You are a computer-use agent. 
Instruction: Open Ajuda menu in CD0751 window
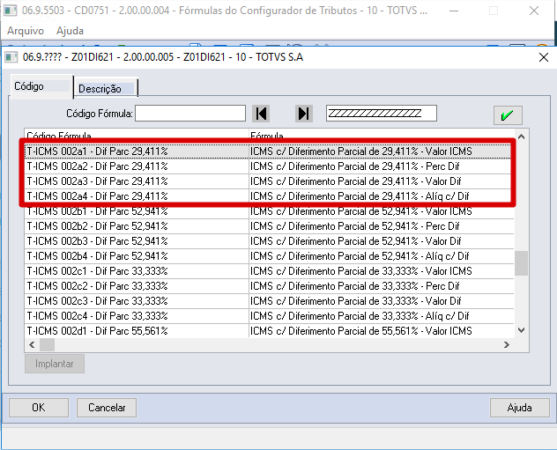click(x=70, y=31)
